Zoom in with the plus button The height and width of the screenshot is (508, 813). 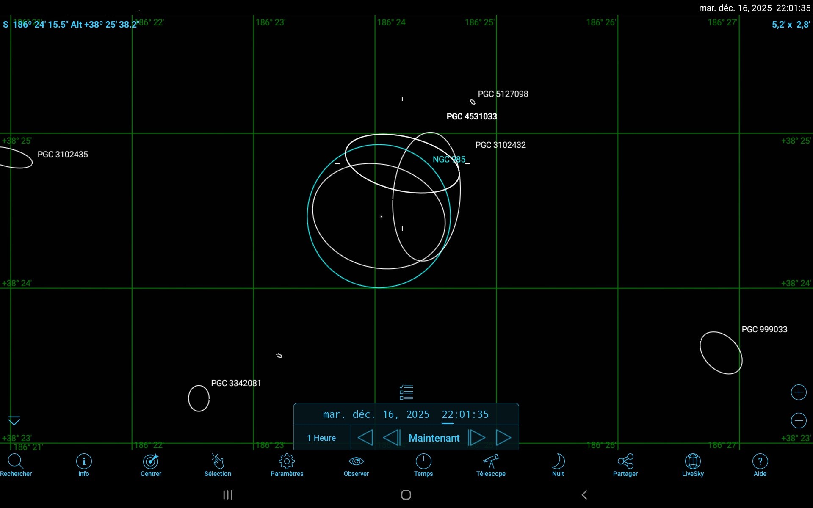click(x=799, y=392)
